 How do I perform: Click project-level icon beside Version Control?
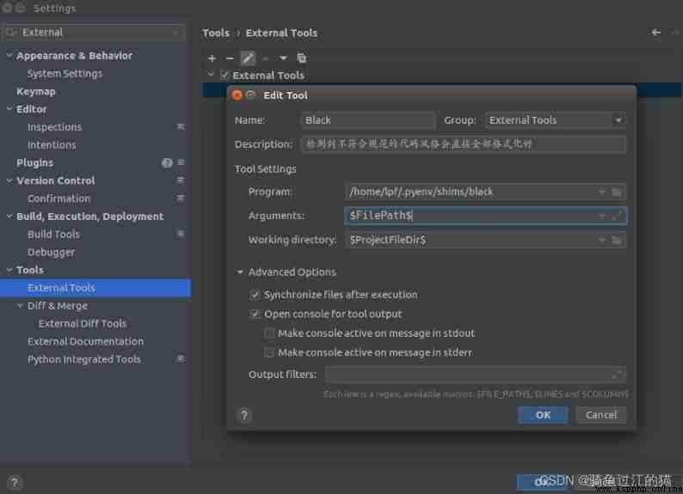181,180
